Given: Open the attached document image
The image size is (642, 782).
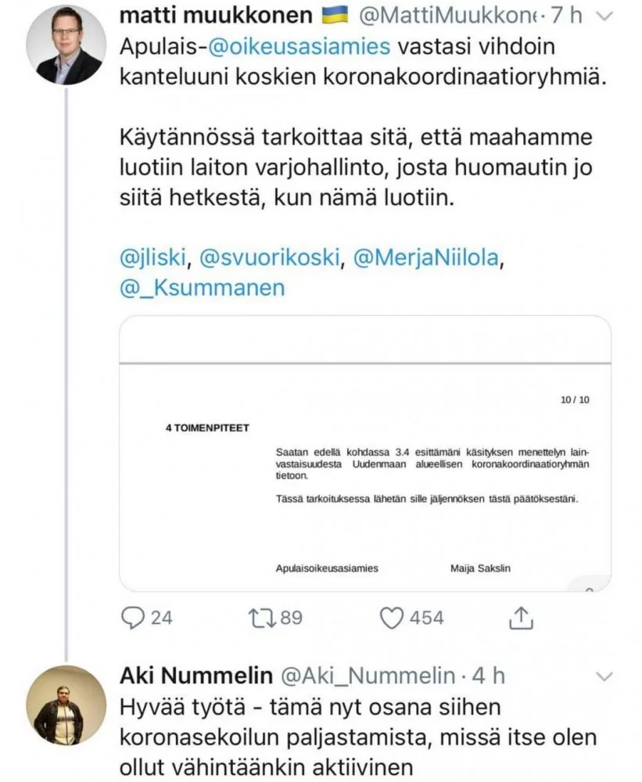Looking at the screenshot, I should [365, 454].
